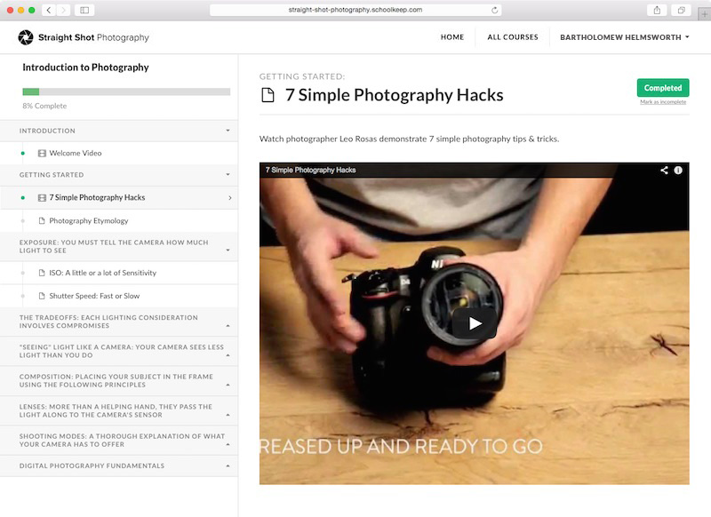Click the Leo Rosas lesson description text
Viewport: 711px width, 517px height.
pos(409,139)
